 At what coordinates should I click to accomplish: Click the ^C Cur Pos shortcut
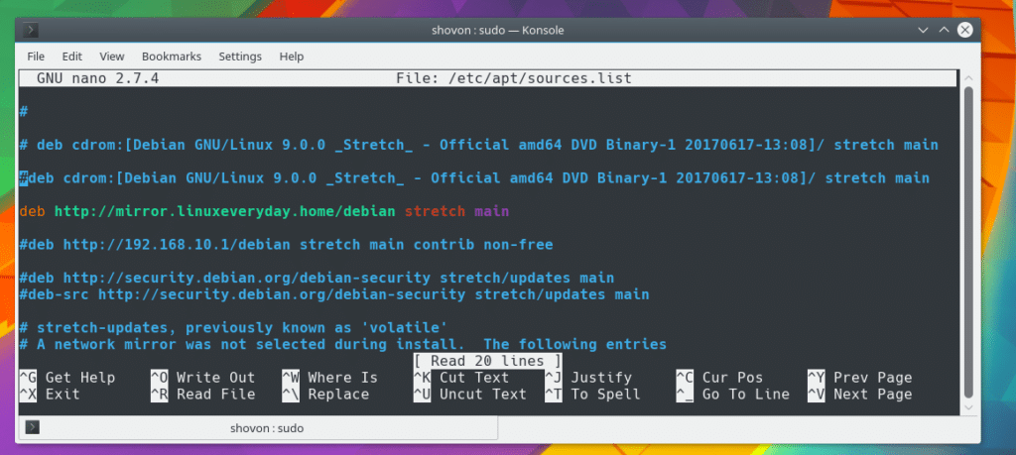point(720,378)
